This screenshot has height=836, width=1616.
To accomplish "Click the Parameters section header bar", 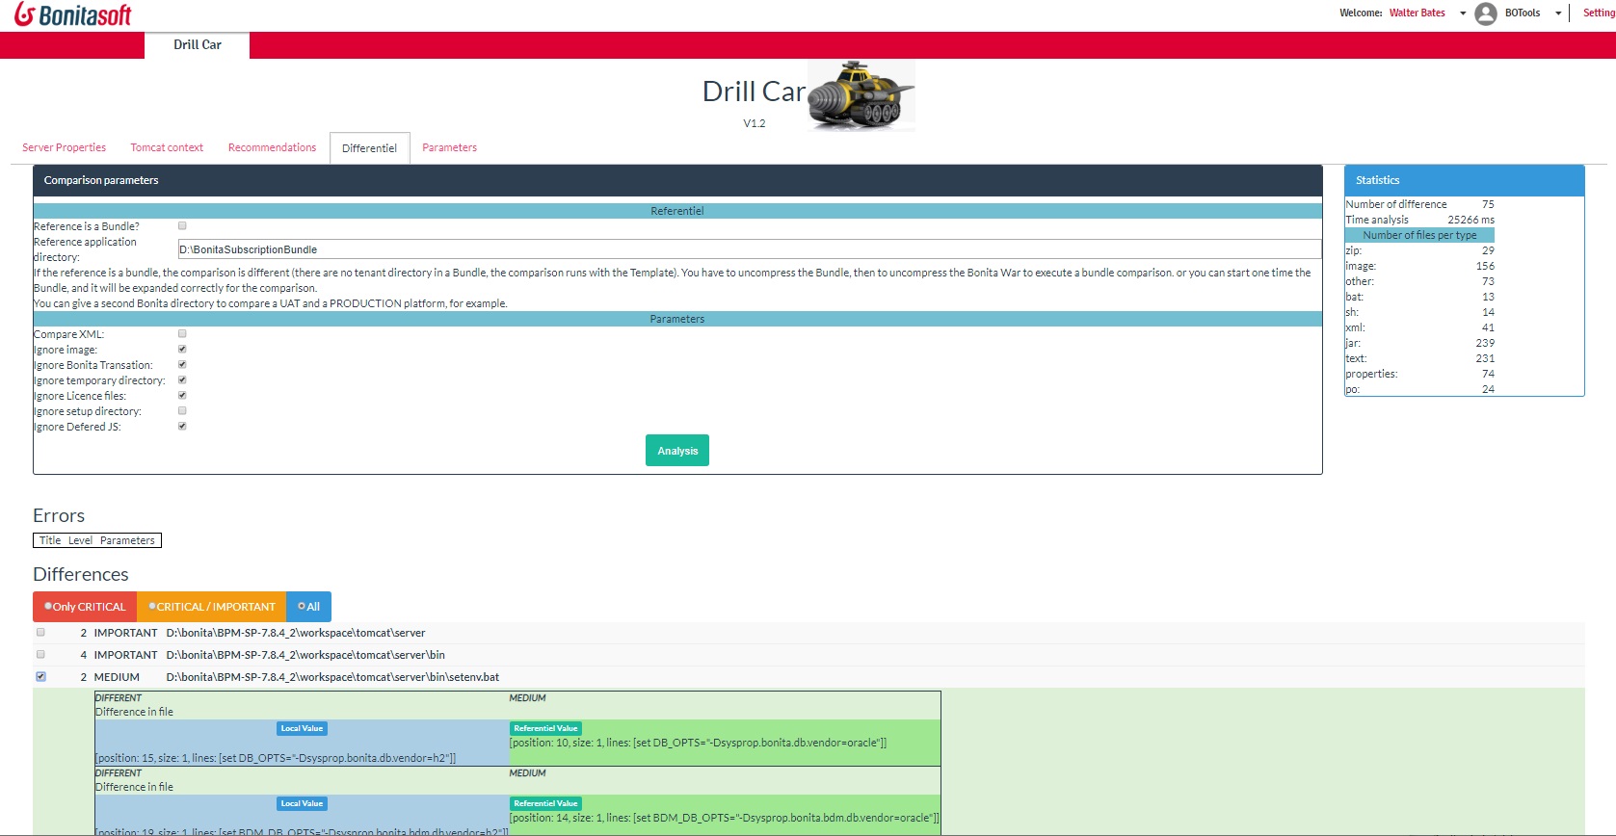I will (x=677, y=319).
